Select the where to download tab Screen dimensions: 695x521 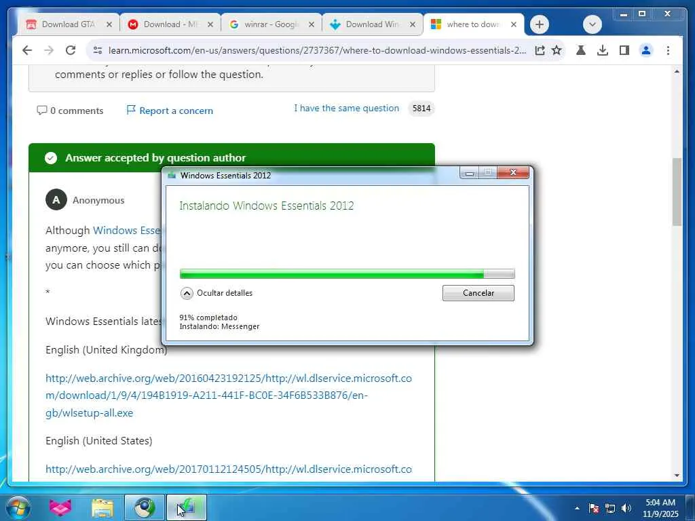473,24
